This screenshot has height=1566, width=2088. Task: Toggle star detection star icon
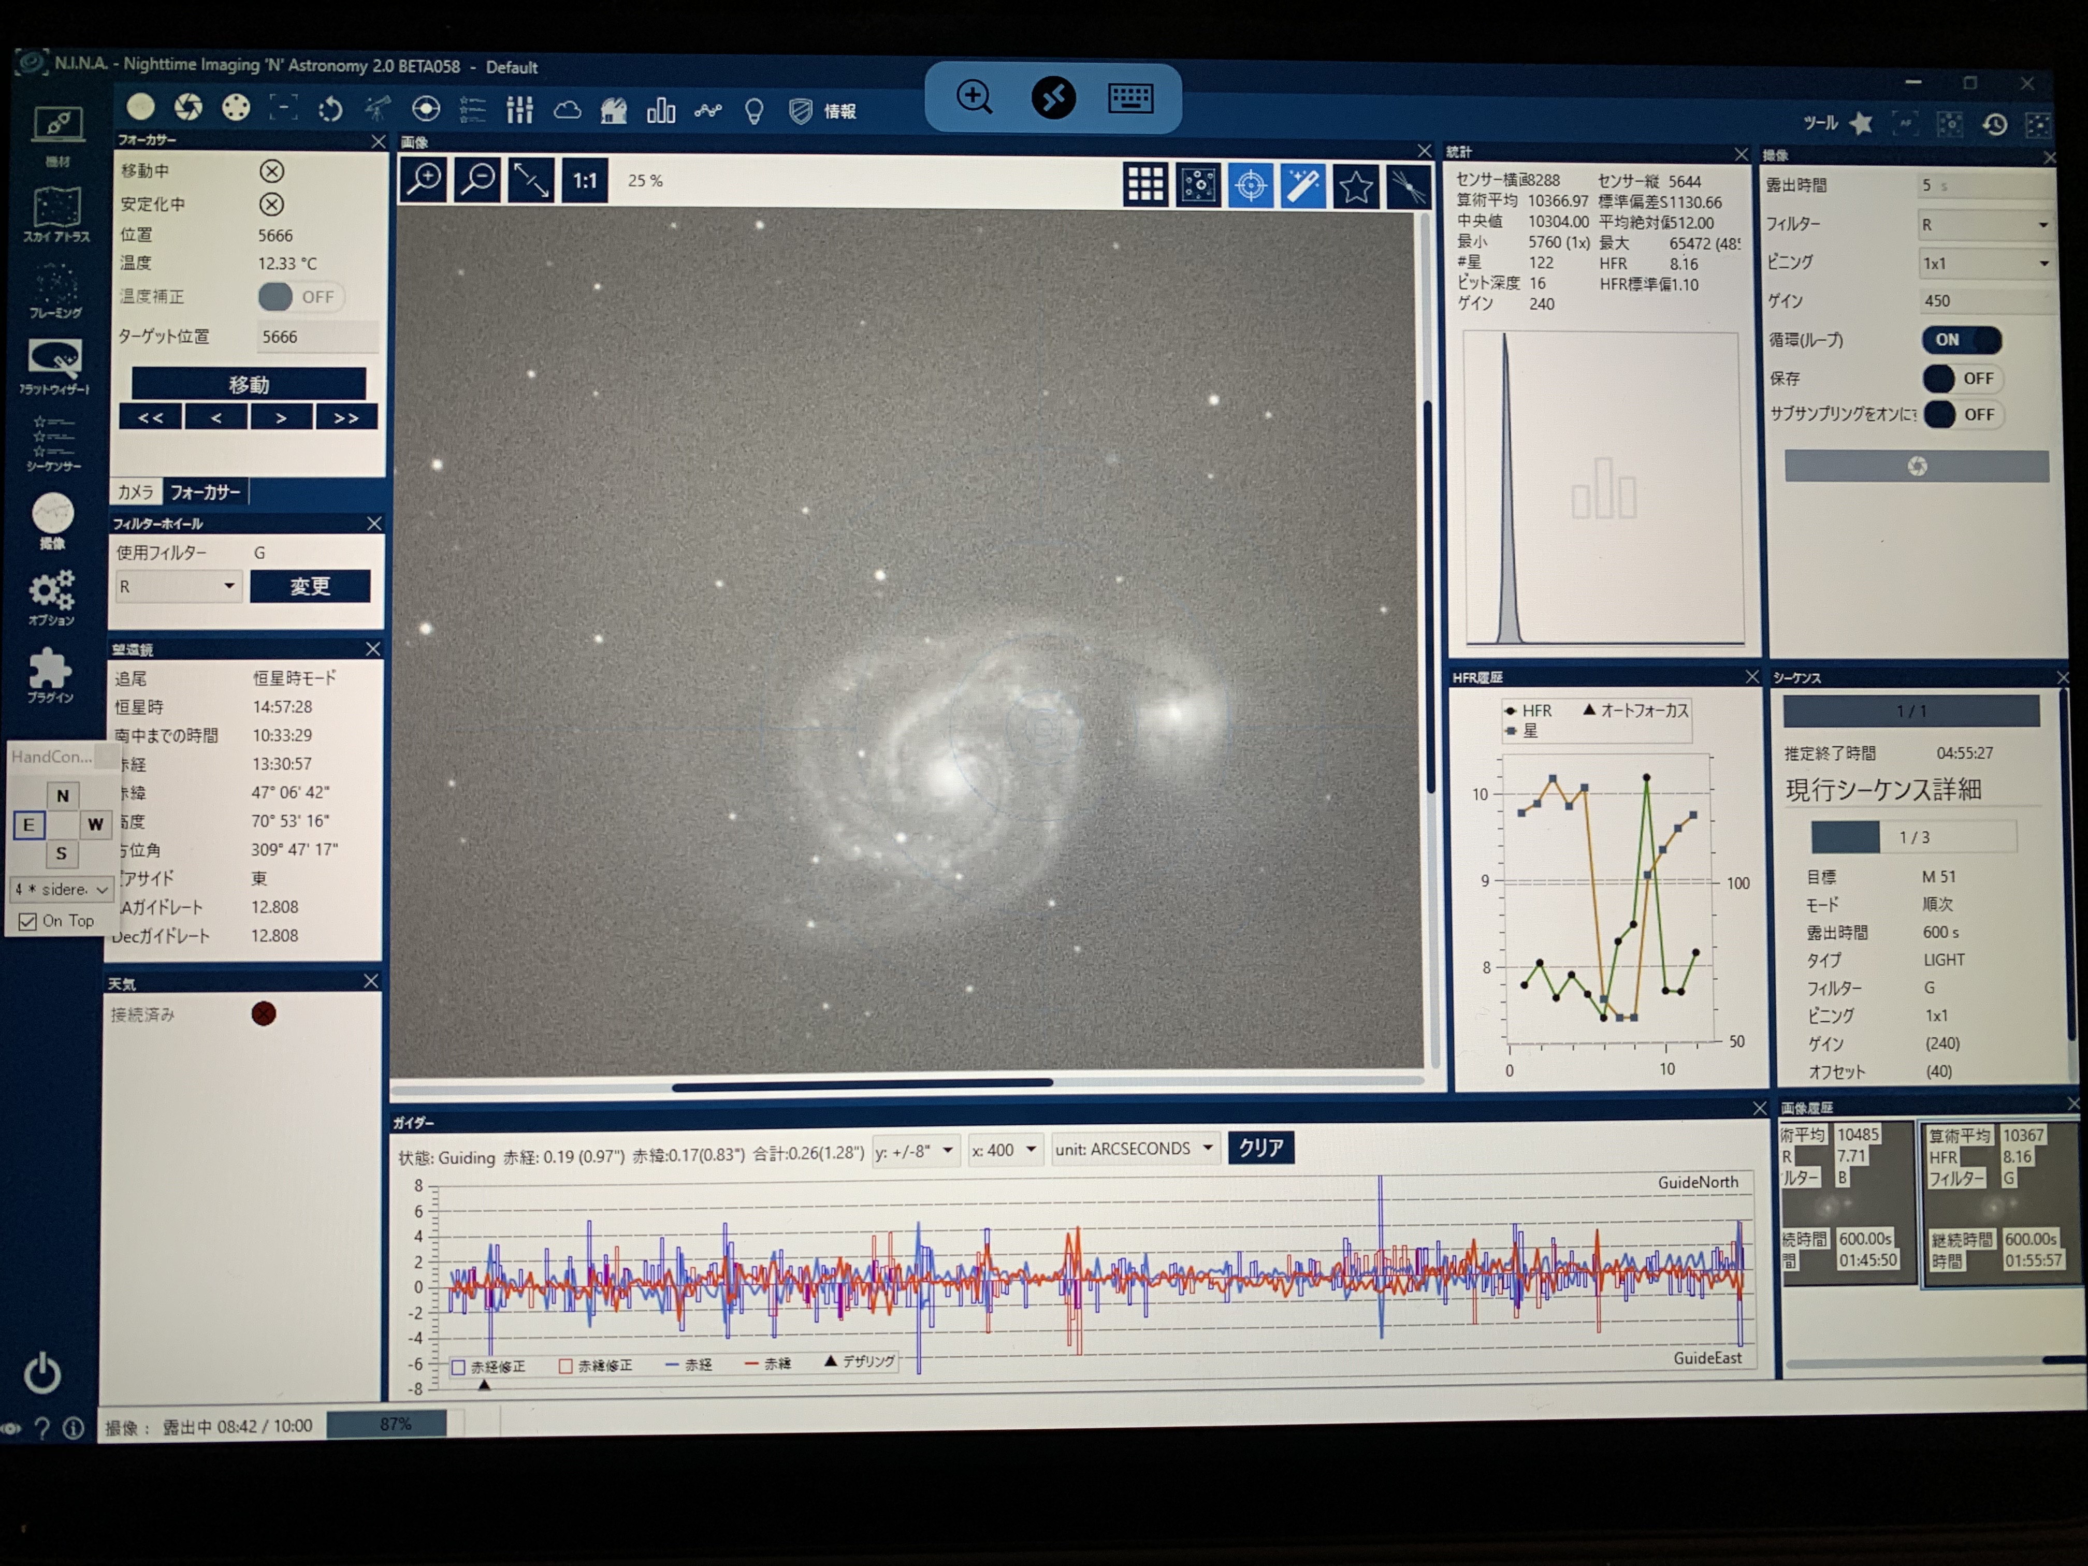[1356, 186]
